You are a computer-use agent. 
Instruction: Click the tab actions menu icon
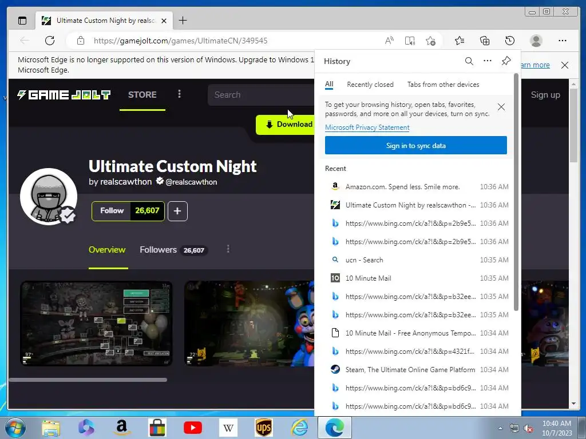[22, 21]
